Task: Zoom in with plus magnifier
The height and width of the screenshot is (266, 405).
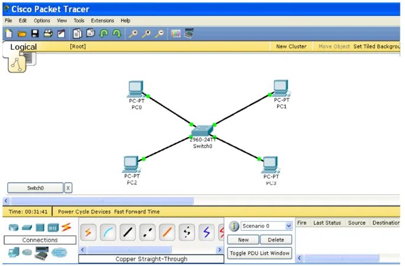Action: (133, 34)
